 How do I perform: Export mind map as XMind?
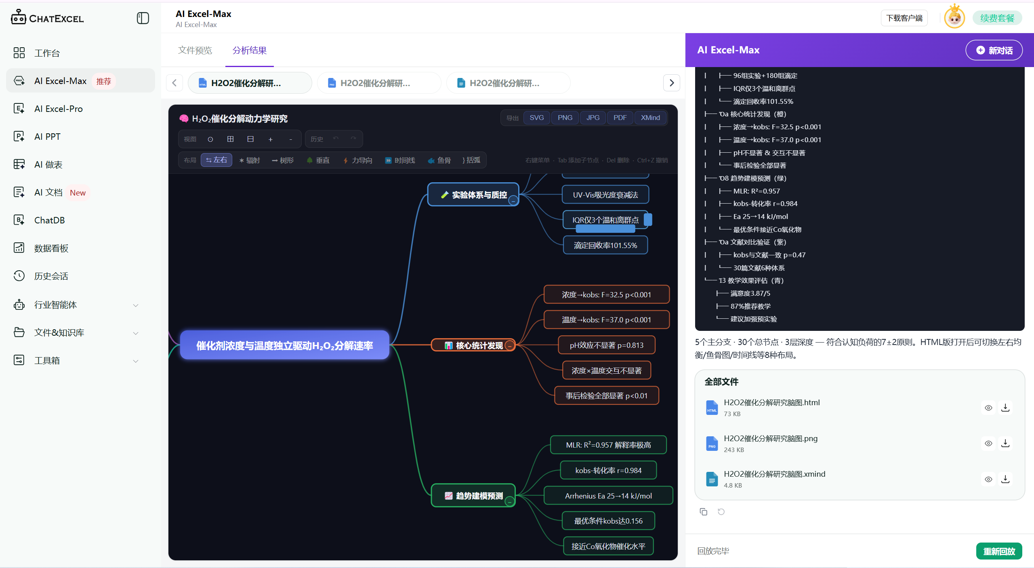point(650,118)
